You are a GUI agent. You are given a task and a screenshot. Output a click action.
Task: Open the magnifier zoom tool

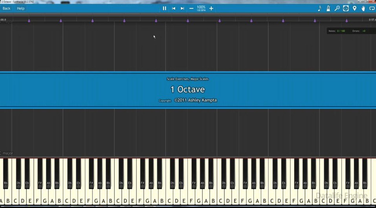337,8
